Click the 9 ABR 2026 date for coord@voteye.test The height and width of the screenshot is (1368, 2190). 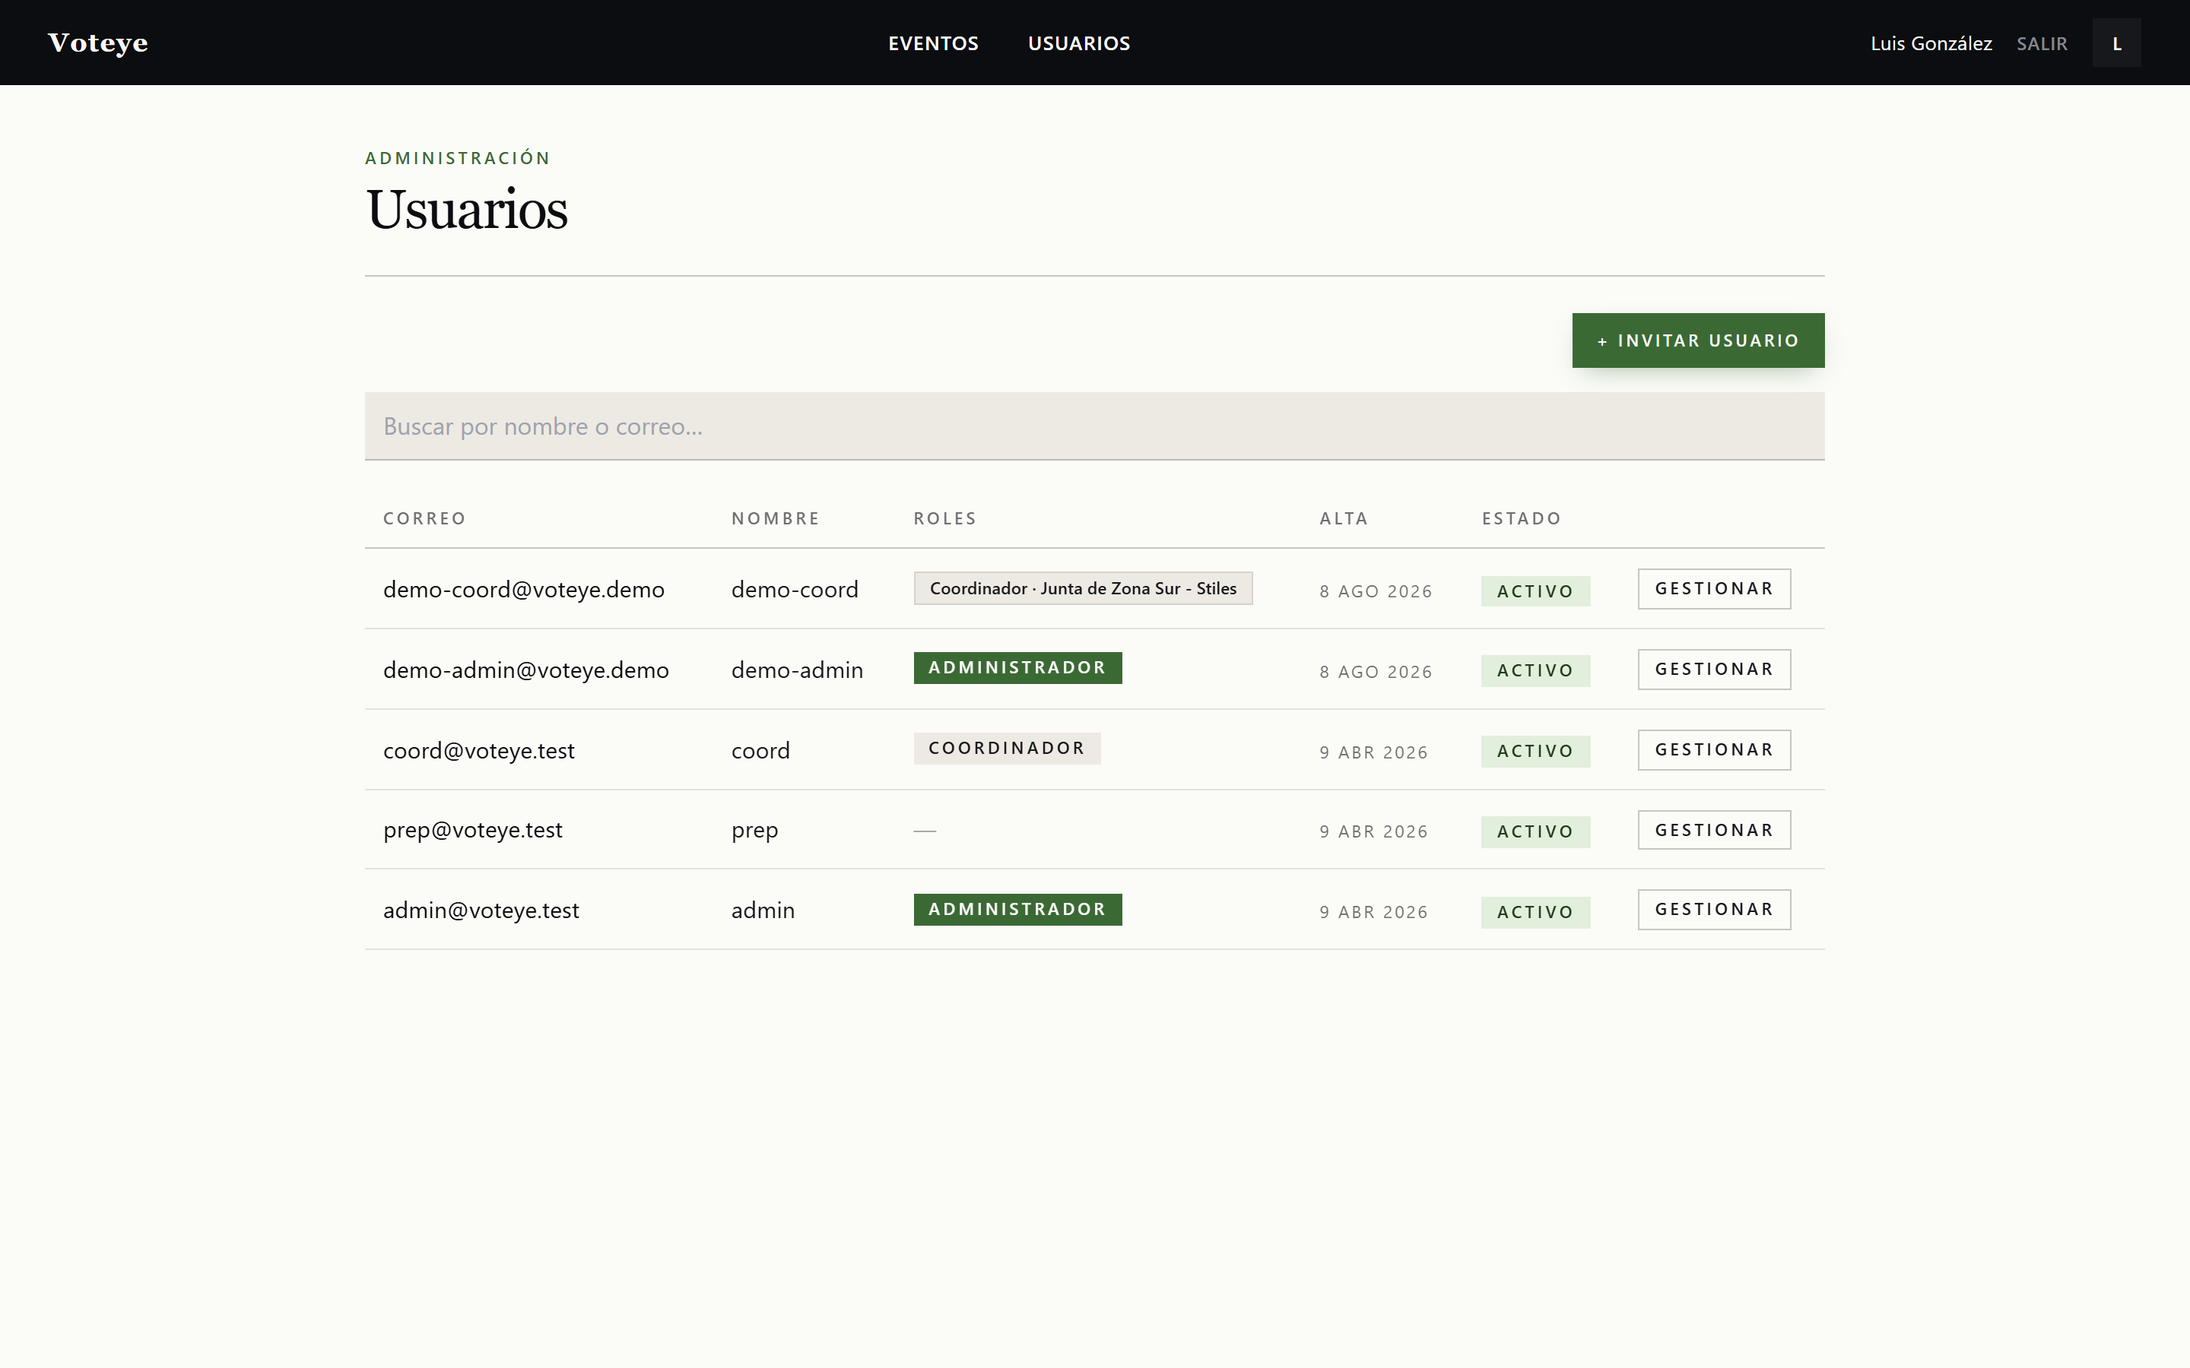(x=1373, y=752)
